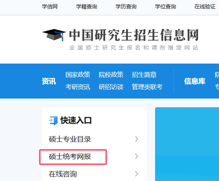Select 学历查询 from top bar
This screenshot has width=219, height=181.
126,7
